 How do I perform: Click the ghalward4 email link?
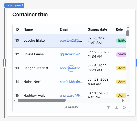(x=71, y=96)
